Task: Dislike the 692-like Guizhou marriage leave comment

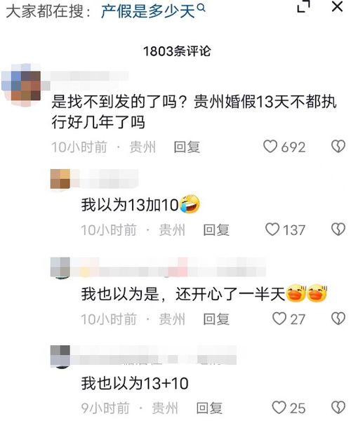Action: coord(338,147)
